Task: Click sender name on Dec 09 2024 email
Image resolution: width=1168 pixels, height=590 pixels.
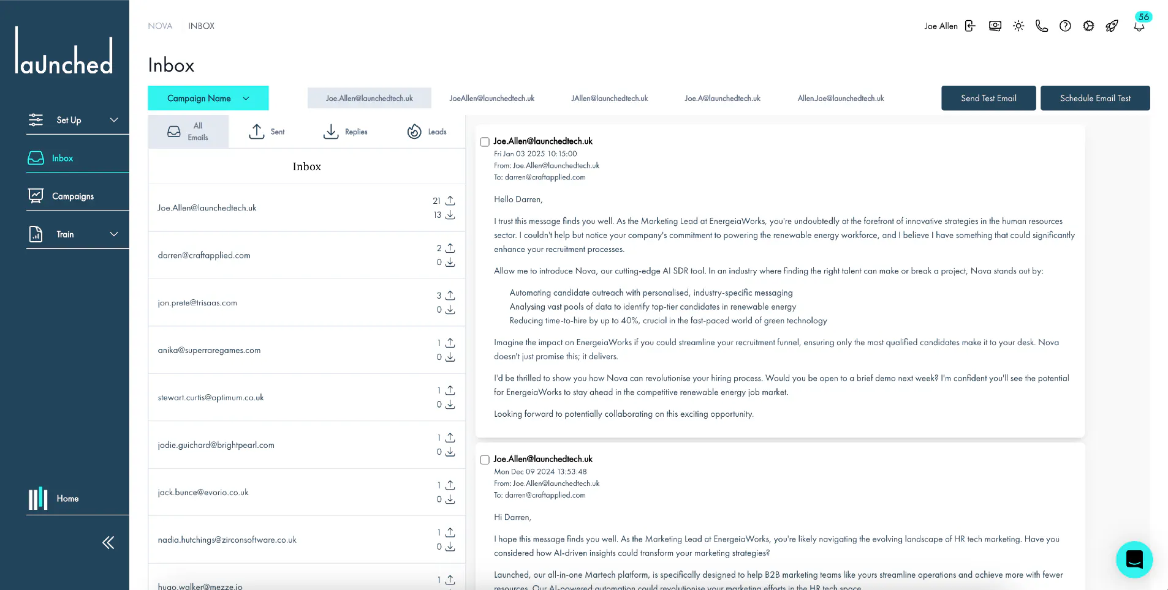Action: coord(543,459)
